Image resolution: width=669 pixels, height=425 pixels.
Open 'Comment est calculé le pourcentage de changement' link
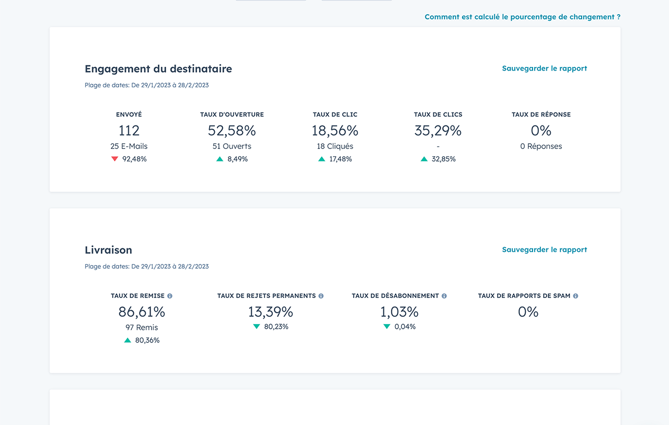pos(522,17)
